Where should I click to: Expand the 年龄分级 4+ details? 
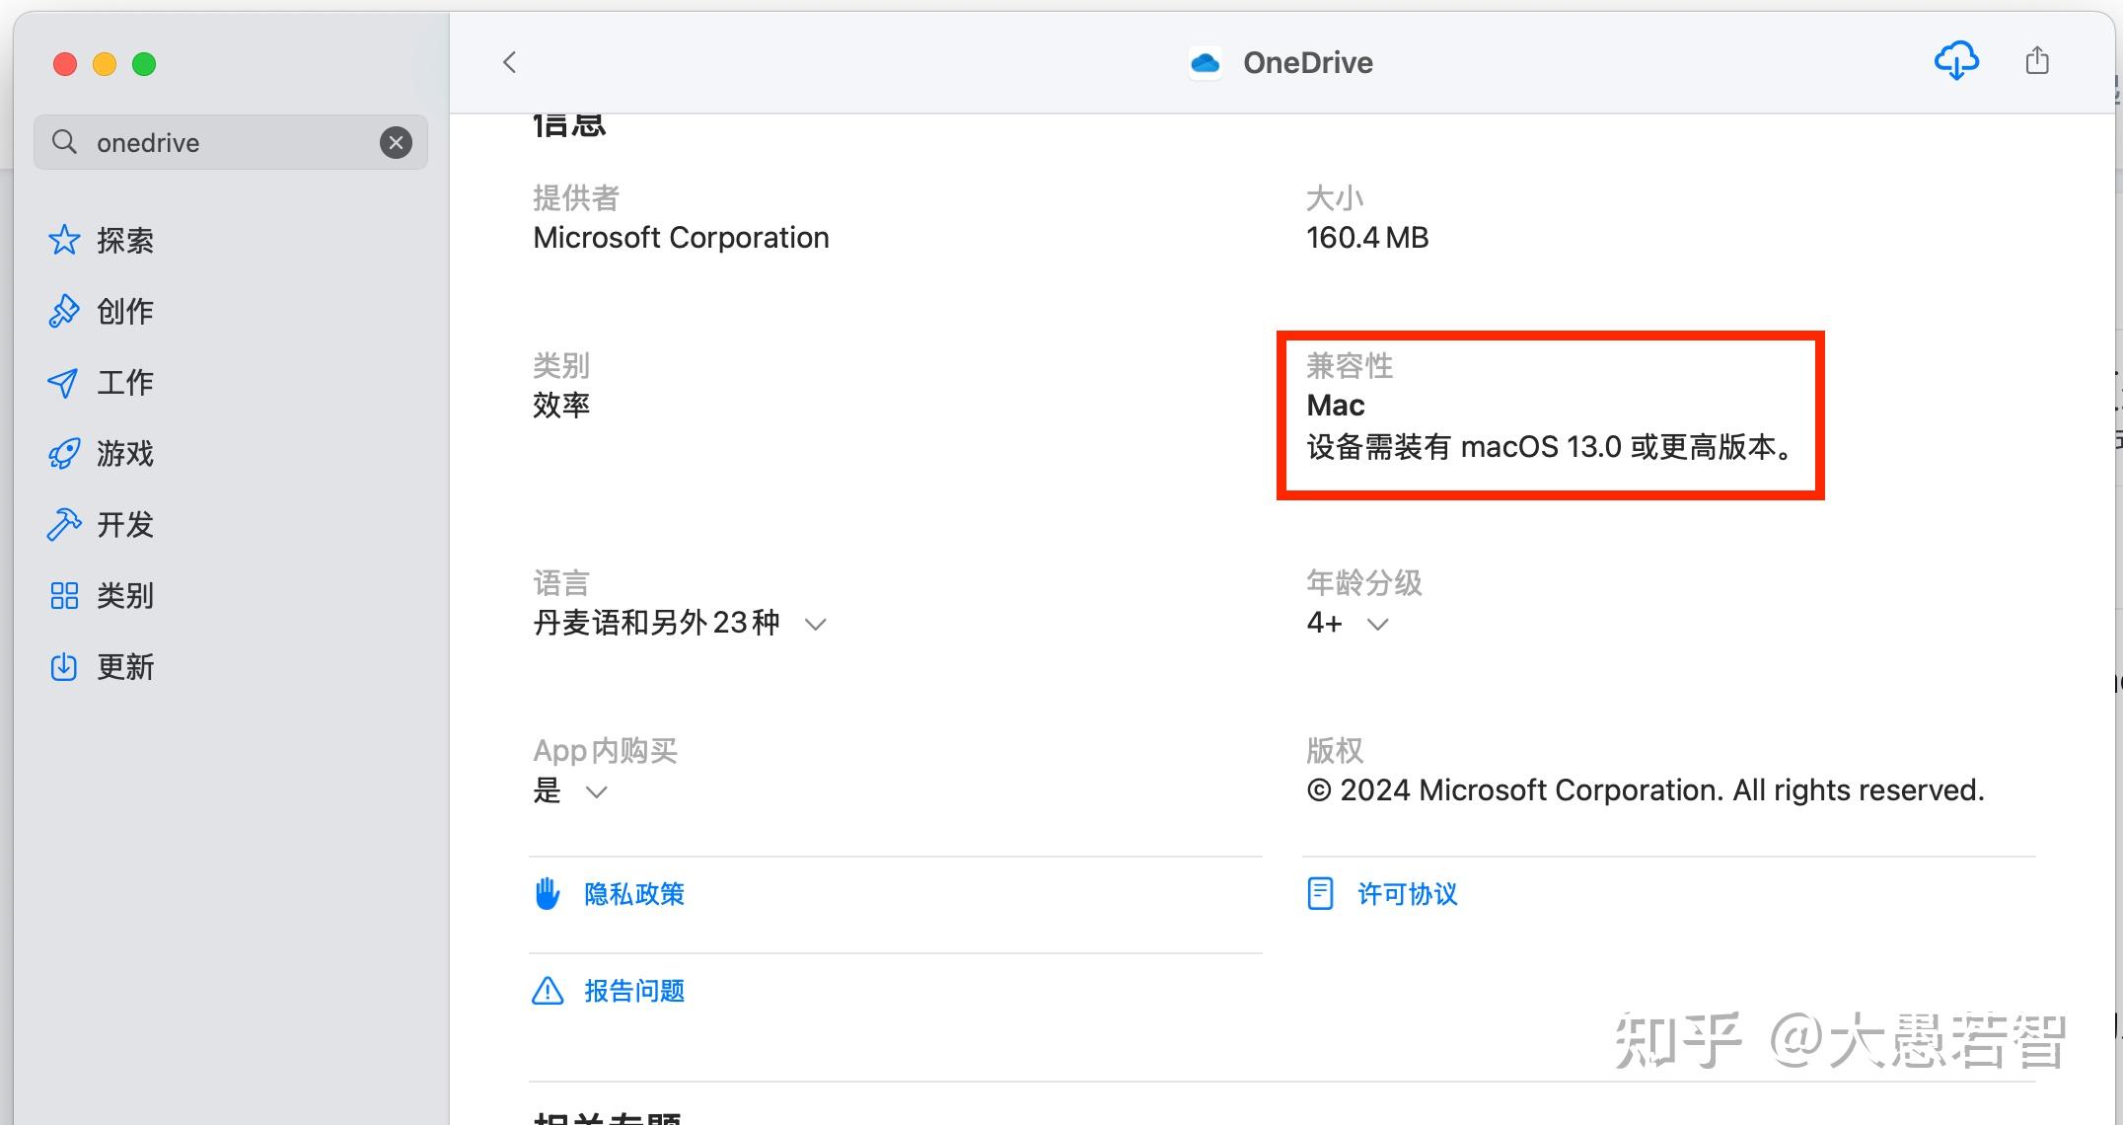(x=1377, y=624)
